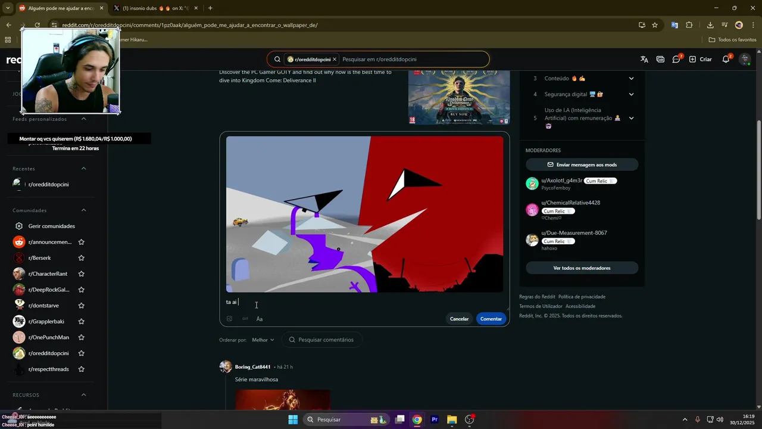
Task: Click Enviar mensagem aos mods button
Action: [582, 164]
